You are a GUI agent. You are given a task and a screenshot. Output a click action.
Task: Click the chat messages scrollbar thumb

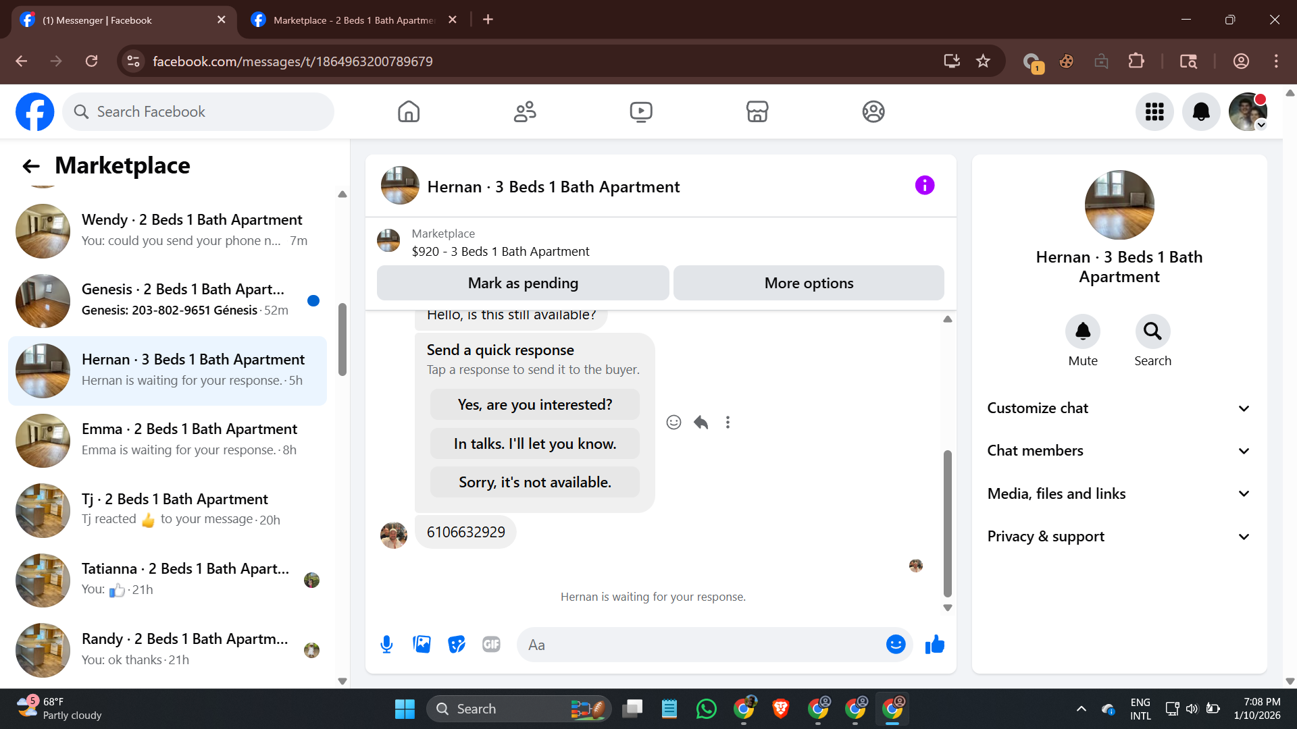click(x=947, y=523)
